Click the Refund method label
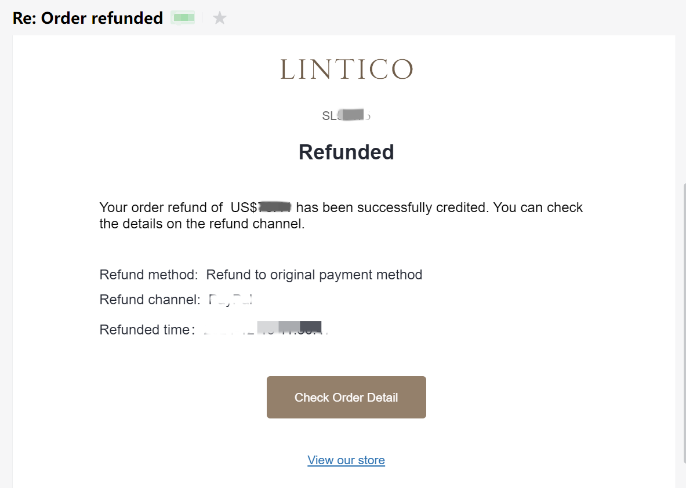This screenshot has height=488, width=686. coord(149,275)
